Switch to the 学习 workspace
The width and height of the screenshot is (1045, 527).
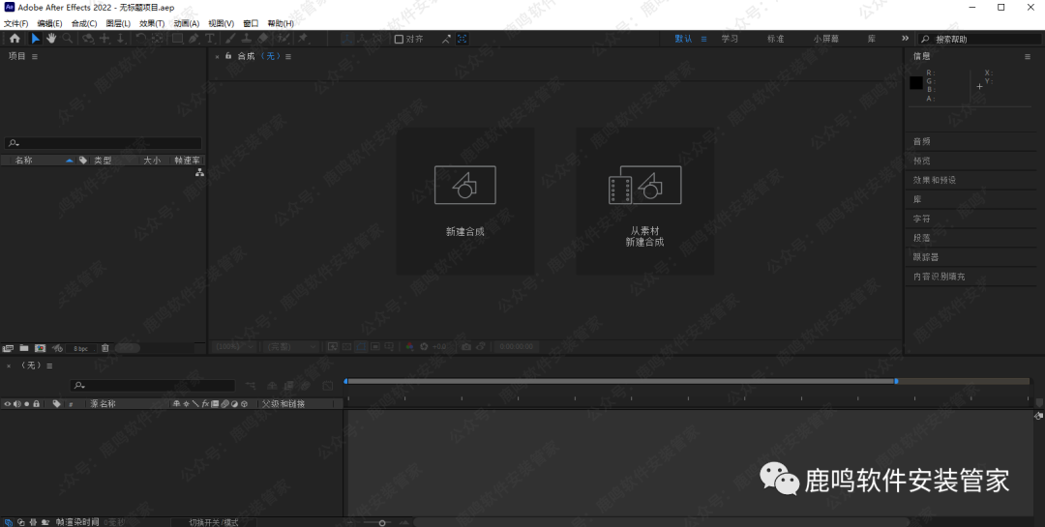click(x=730, y=39)
